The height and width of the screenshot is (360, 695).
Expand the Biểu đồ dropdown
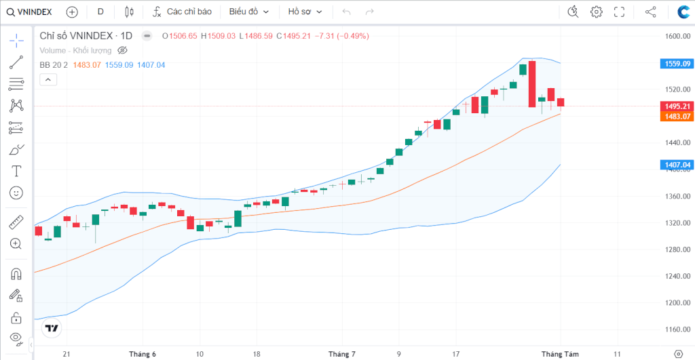(248, 12)
